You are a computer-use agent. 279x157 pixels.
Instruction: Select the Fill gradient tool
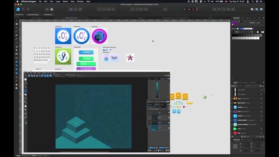pos(17,47)
